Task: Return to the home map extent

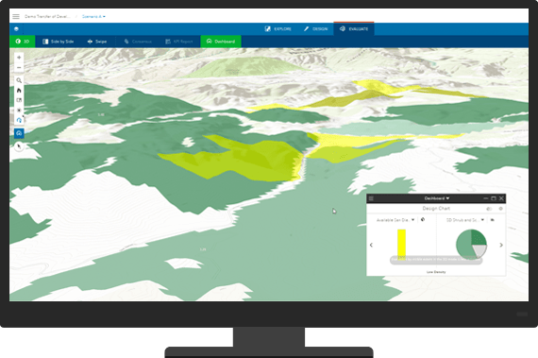Action: tap(19, 91)
